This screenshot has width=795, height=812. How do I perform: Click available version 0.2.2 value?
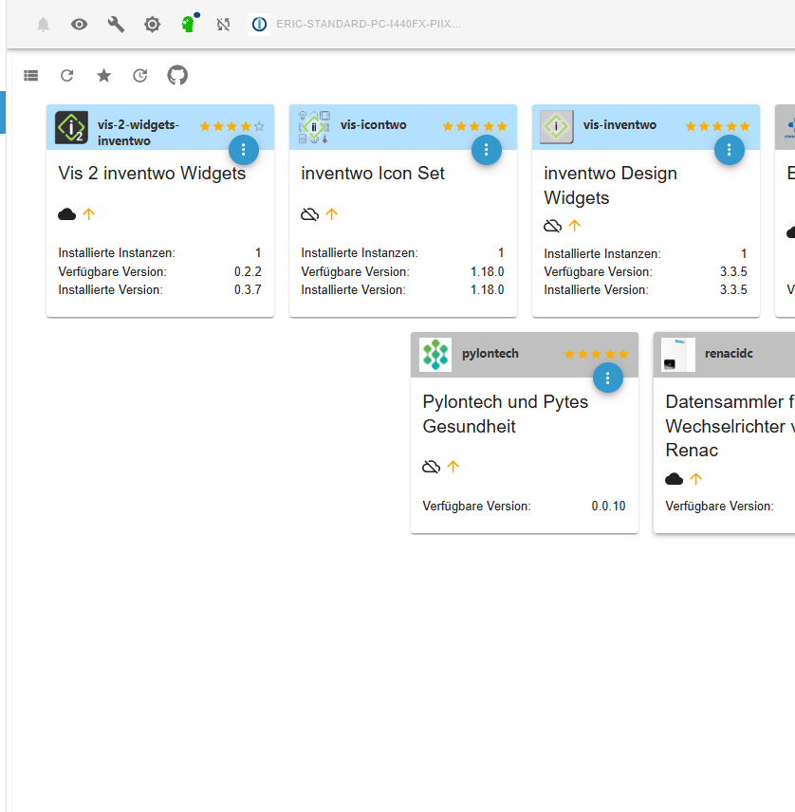coord(248,271)
